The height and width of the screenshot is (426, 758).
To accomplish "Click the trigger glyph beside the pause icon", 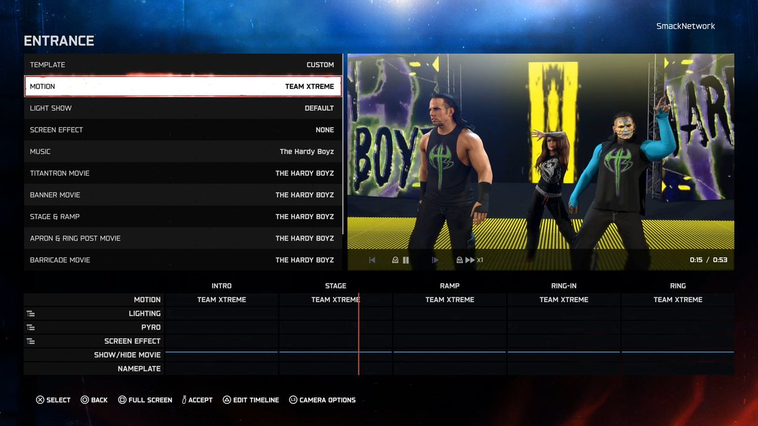I will 395,260.
